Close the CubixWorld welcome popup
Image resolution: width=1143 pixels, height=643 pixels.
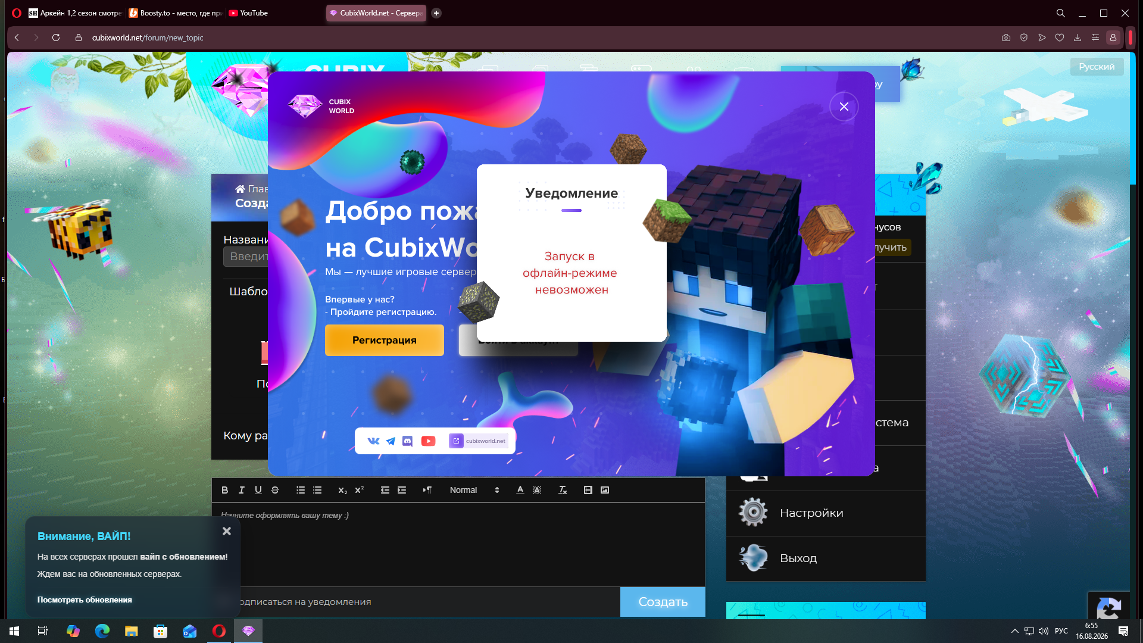(844, 107)
